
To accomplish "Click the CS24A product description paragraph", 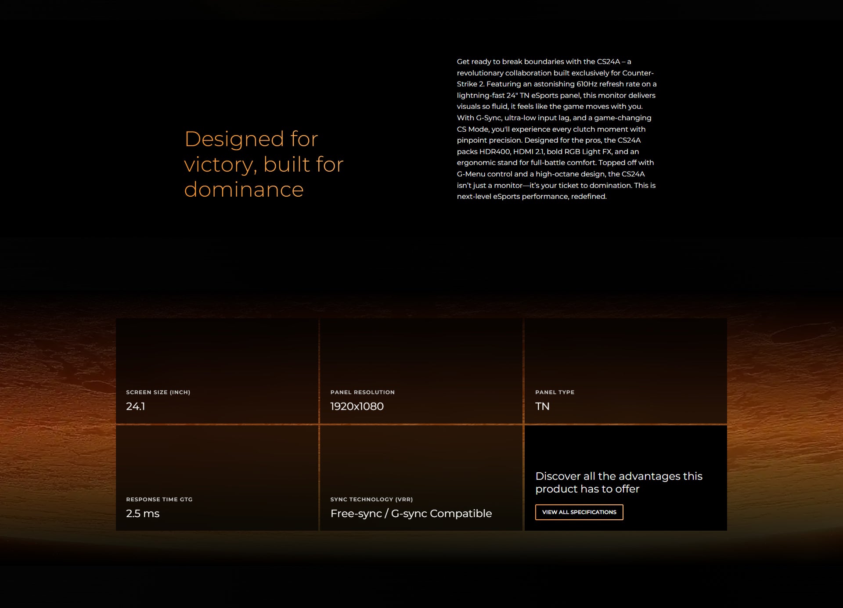I will (557, 129).
